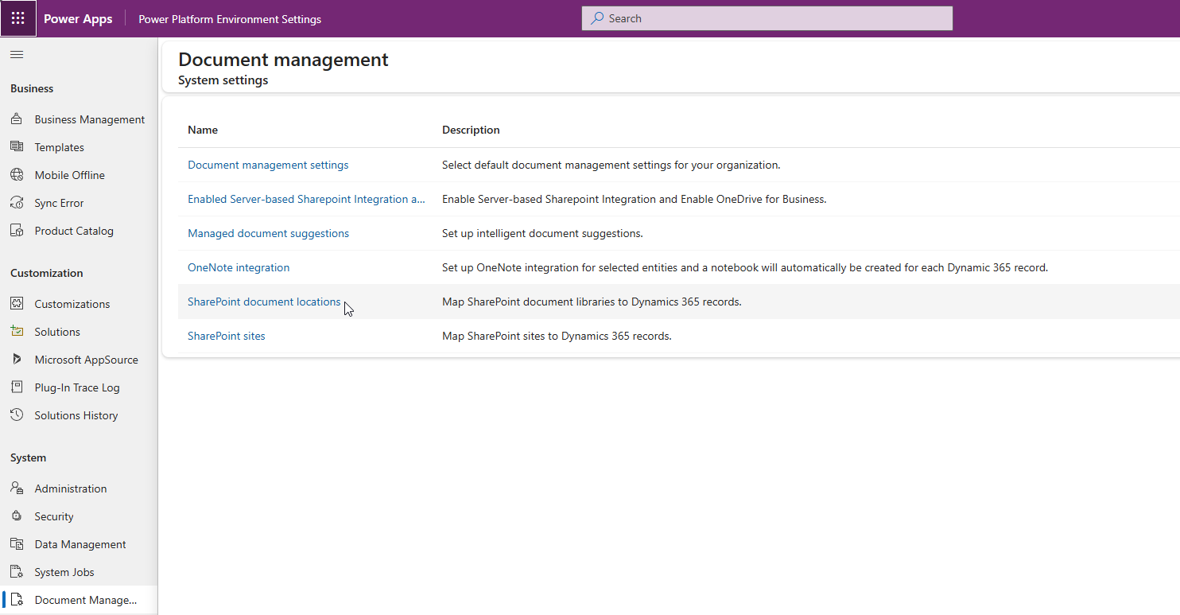The width and height of the screenshot is (1180, 615).
Task: Open OneNote integration link
Action: 239,267
